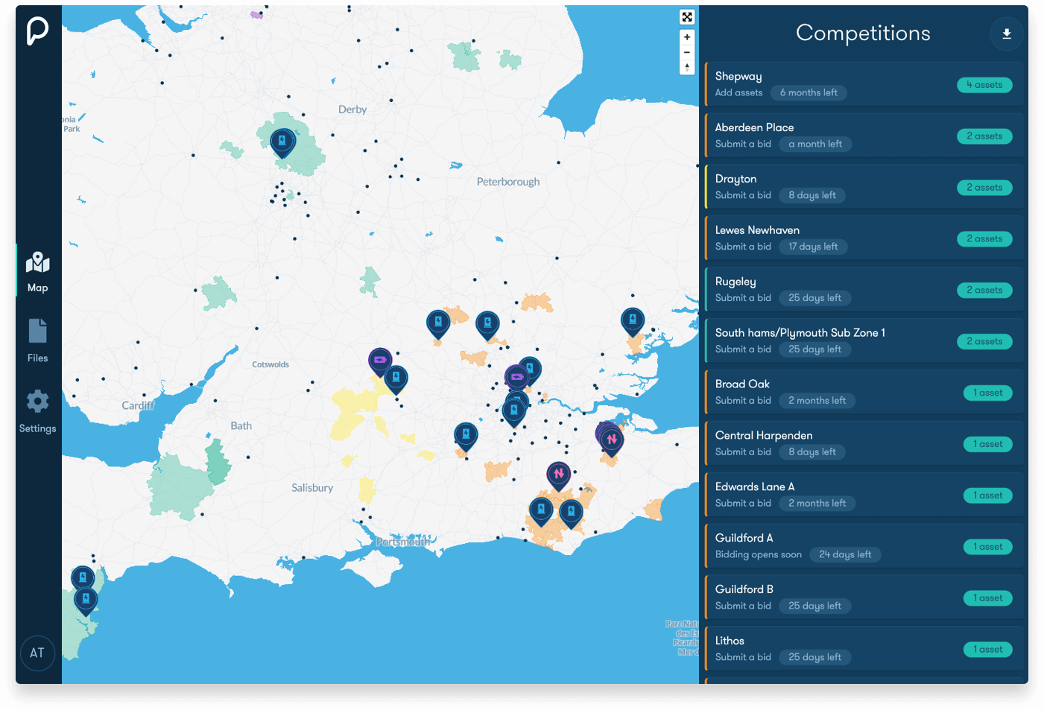Click the '1 asset' badge on Guildford B

point(987,598)
